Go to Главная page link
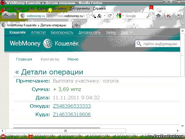This screenshot has height=139, width=185. click(x=24, y=59)
